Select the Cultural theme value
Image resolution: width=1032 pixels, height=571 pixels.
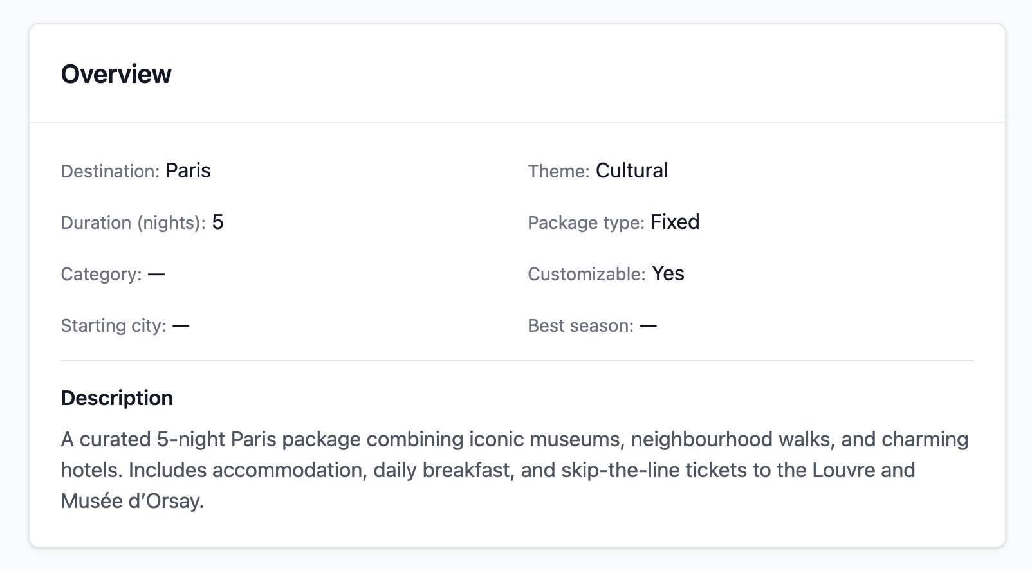[632, 170]
